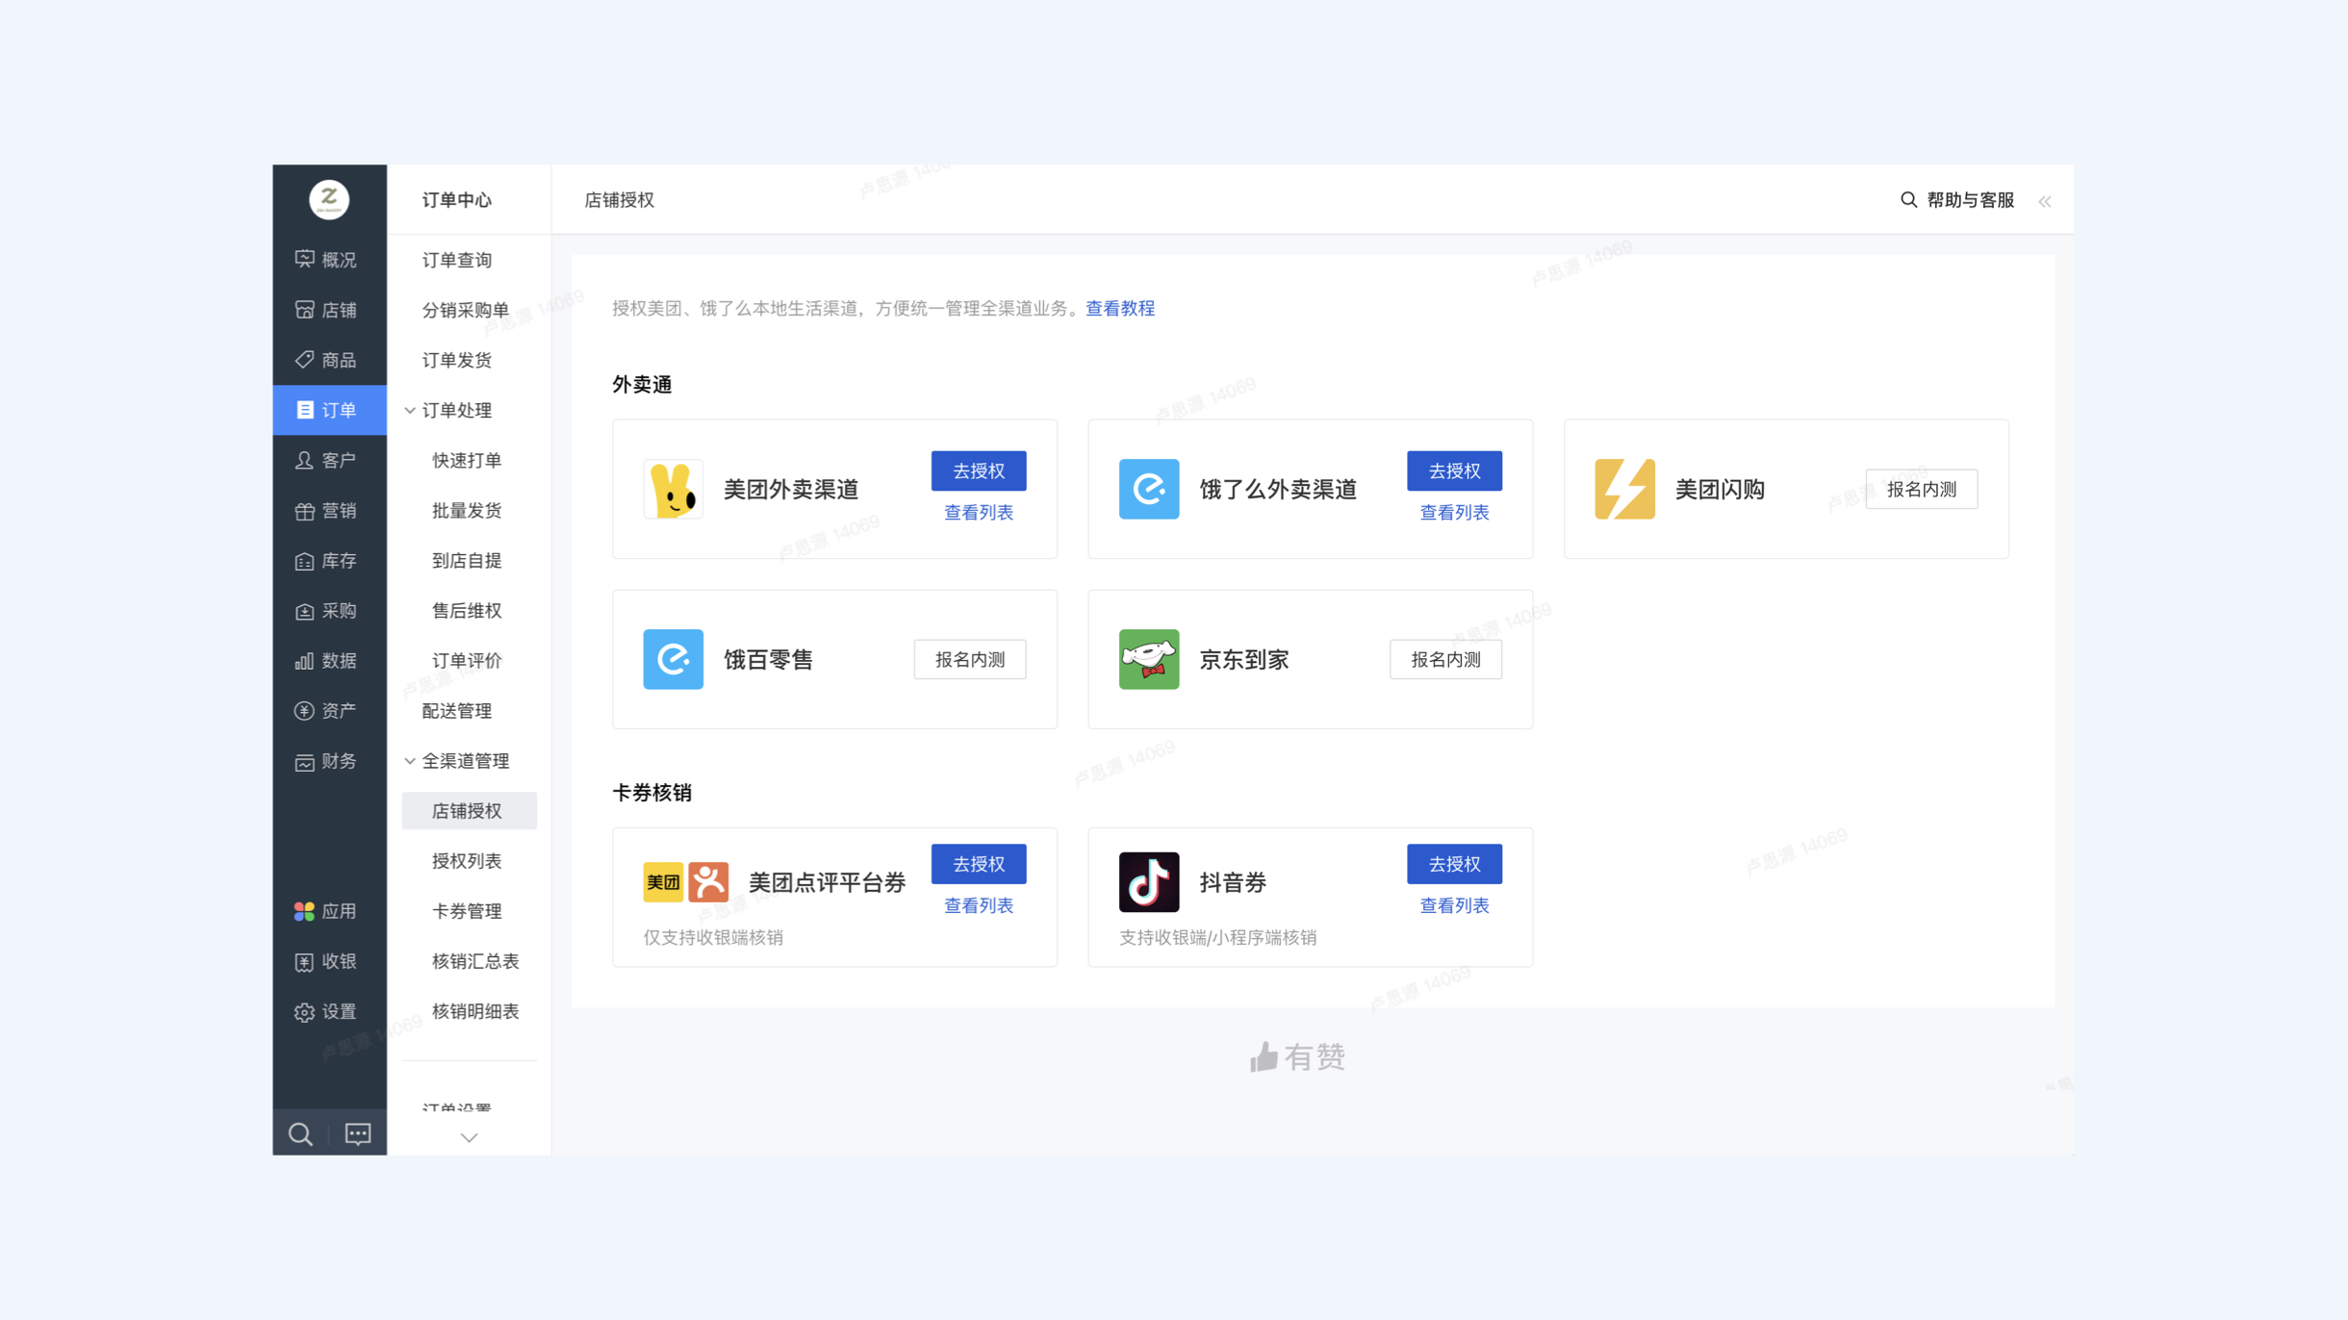Open 批量发货 menu entry

467,511
